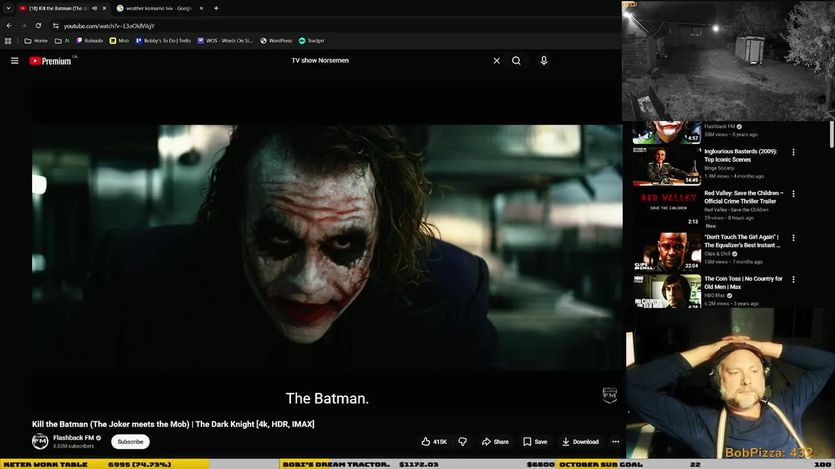
Task: Go forward in browser history
Action: coord(23,25)
